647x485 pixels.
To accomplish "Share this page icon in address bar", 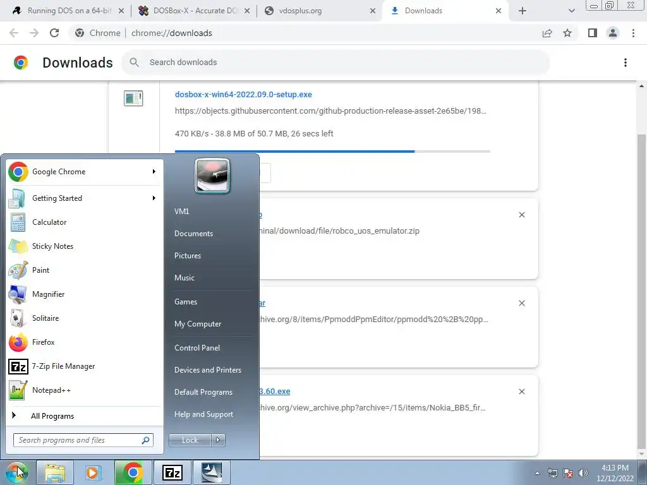I will pos(547,33).
